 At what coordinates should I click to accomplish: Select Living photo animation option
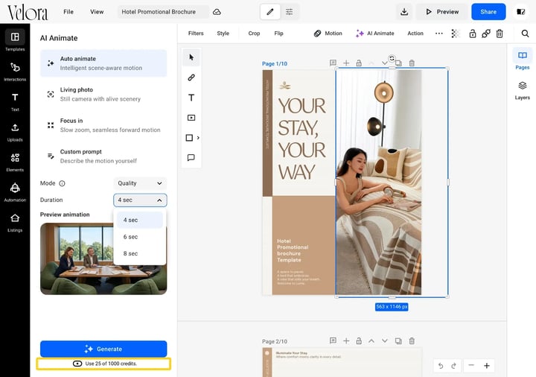[x=103, y=94]
